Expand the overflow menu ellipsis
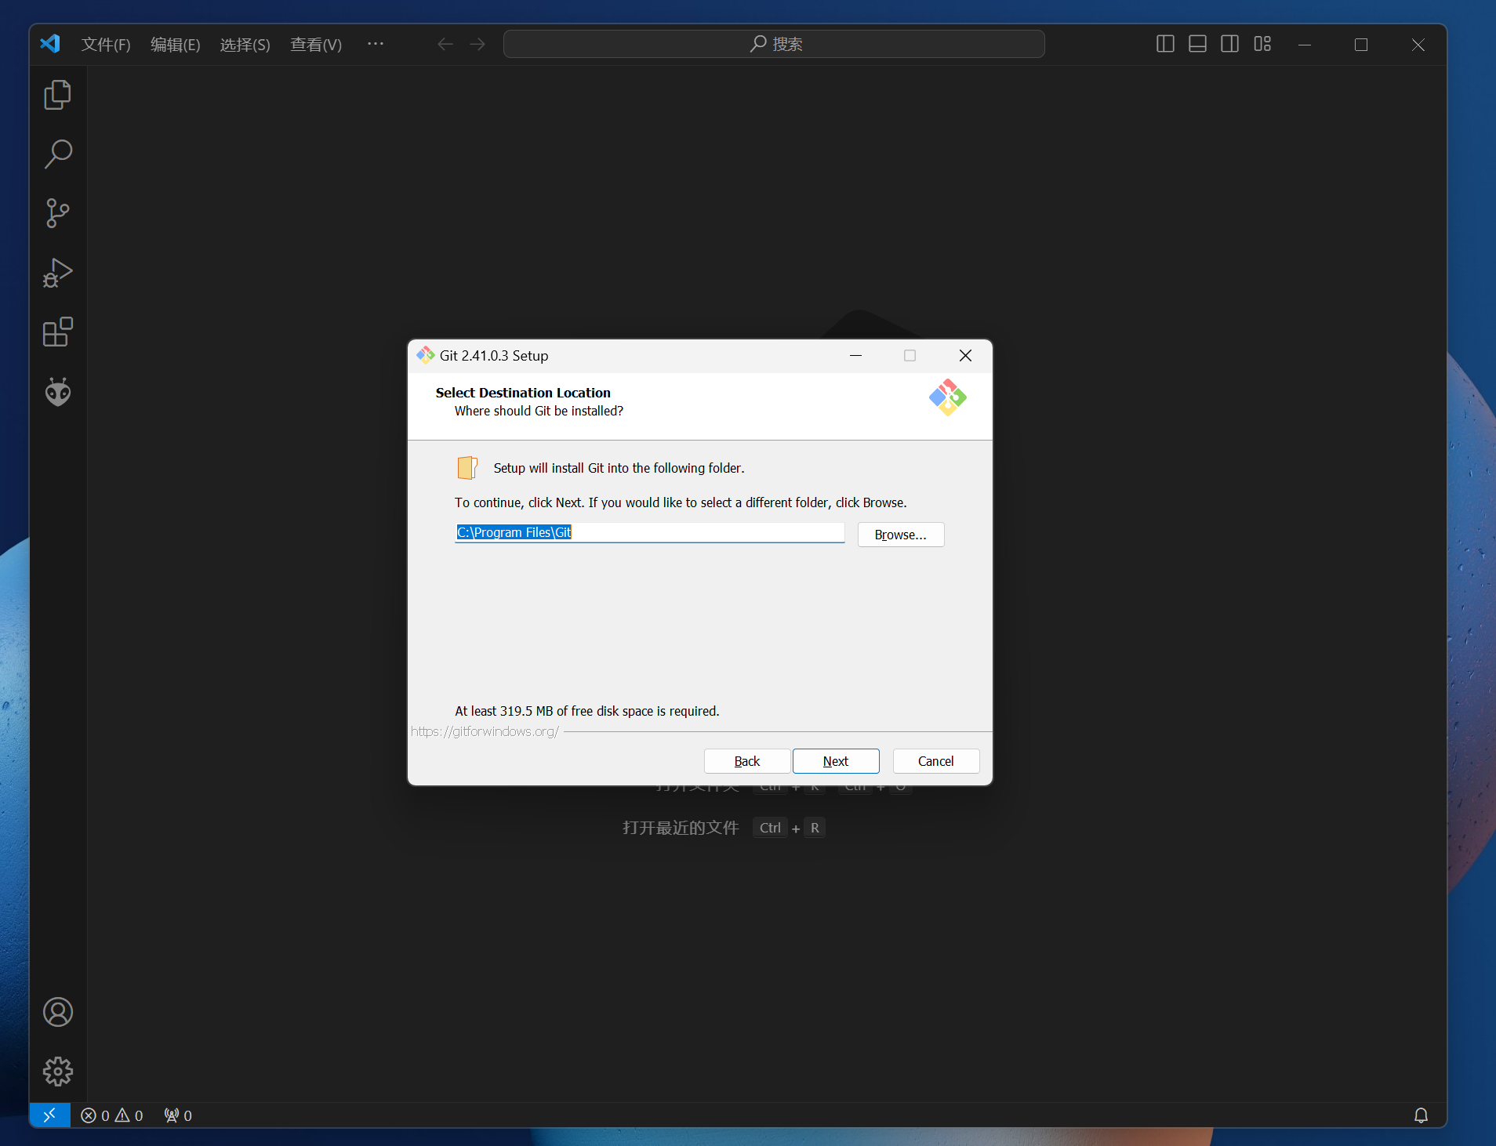The image size is (1496, 1146). point(376,44)
